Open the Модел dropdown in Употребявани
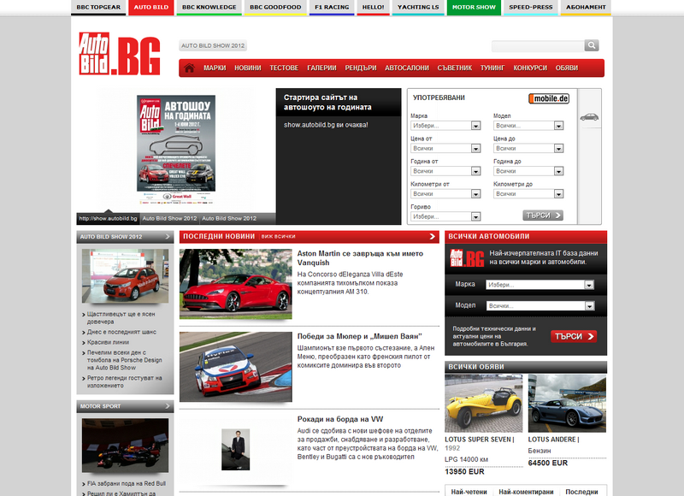 coord(528,126)
